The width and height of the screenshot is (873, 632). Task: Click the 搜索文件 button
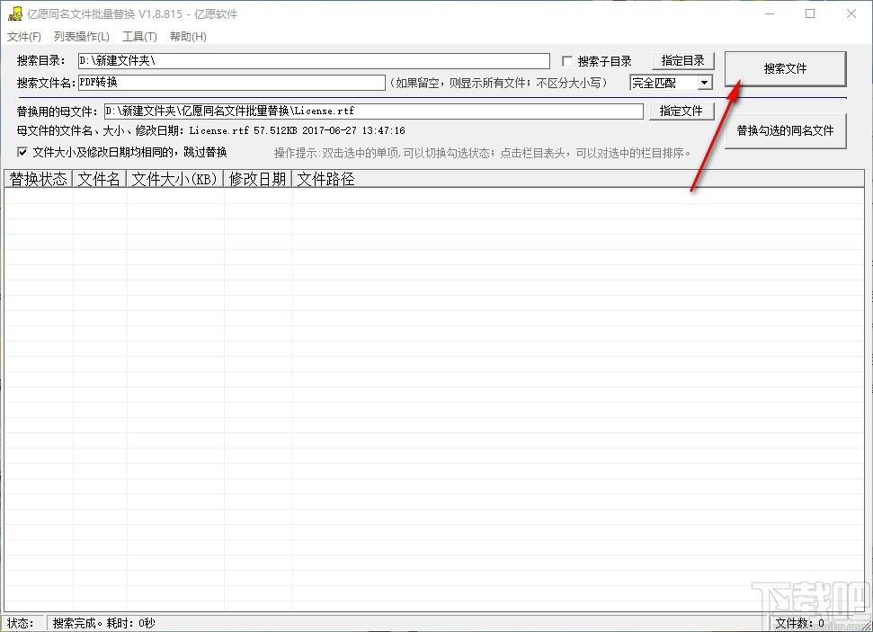click(x=785, y=68)
